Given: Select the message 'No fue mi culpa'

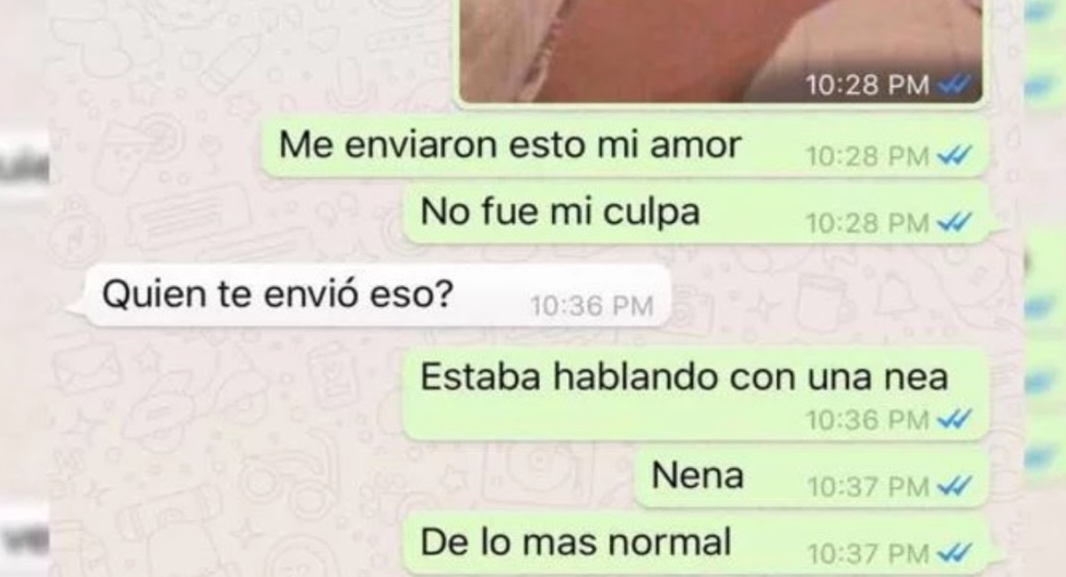Looking at the screenshot, I should click(696, 213).
